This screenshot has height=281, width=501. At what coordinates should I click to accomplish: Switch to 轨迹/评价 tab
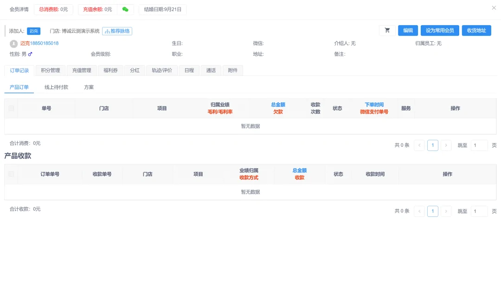(x=162, y=71)
